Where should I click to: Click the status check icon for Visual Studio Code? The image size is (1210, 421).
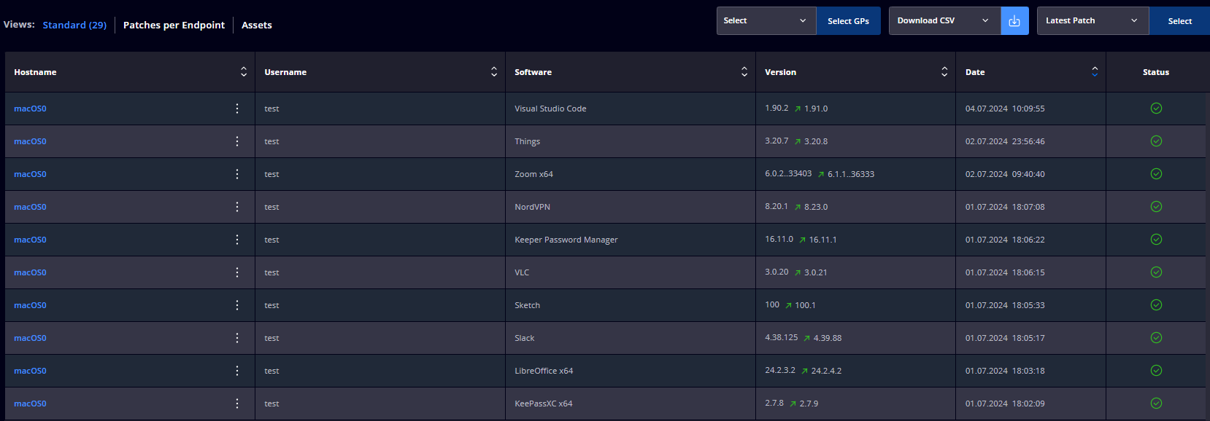pyautogui.click(x=1156, y=109)
